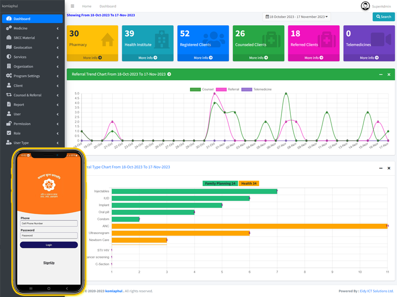Viewport: 397px width, 297px height.
Task: Click the Medicine pills icon in sidebar
Action: [9, 28]
